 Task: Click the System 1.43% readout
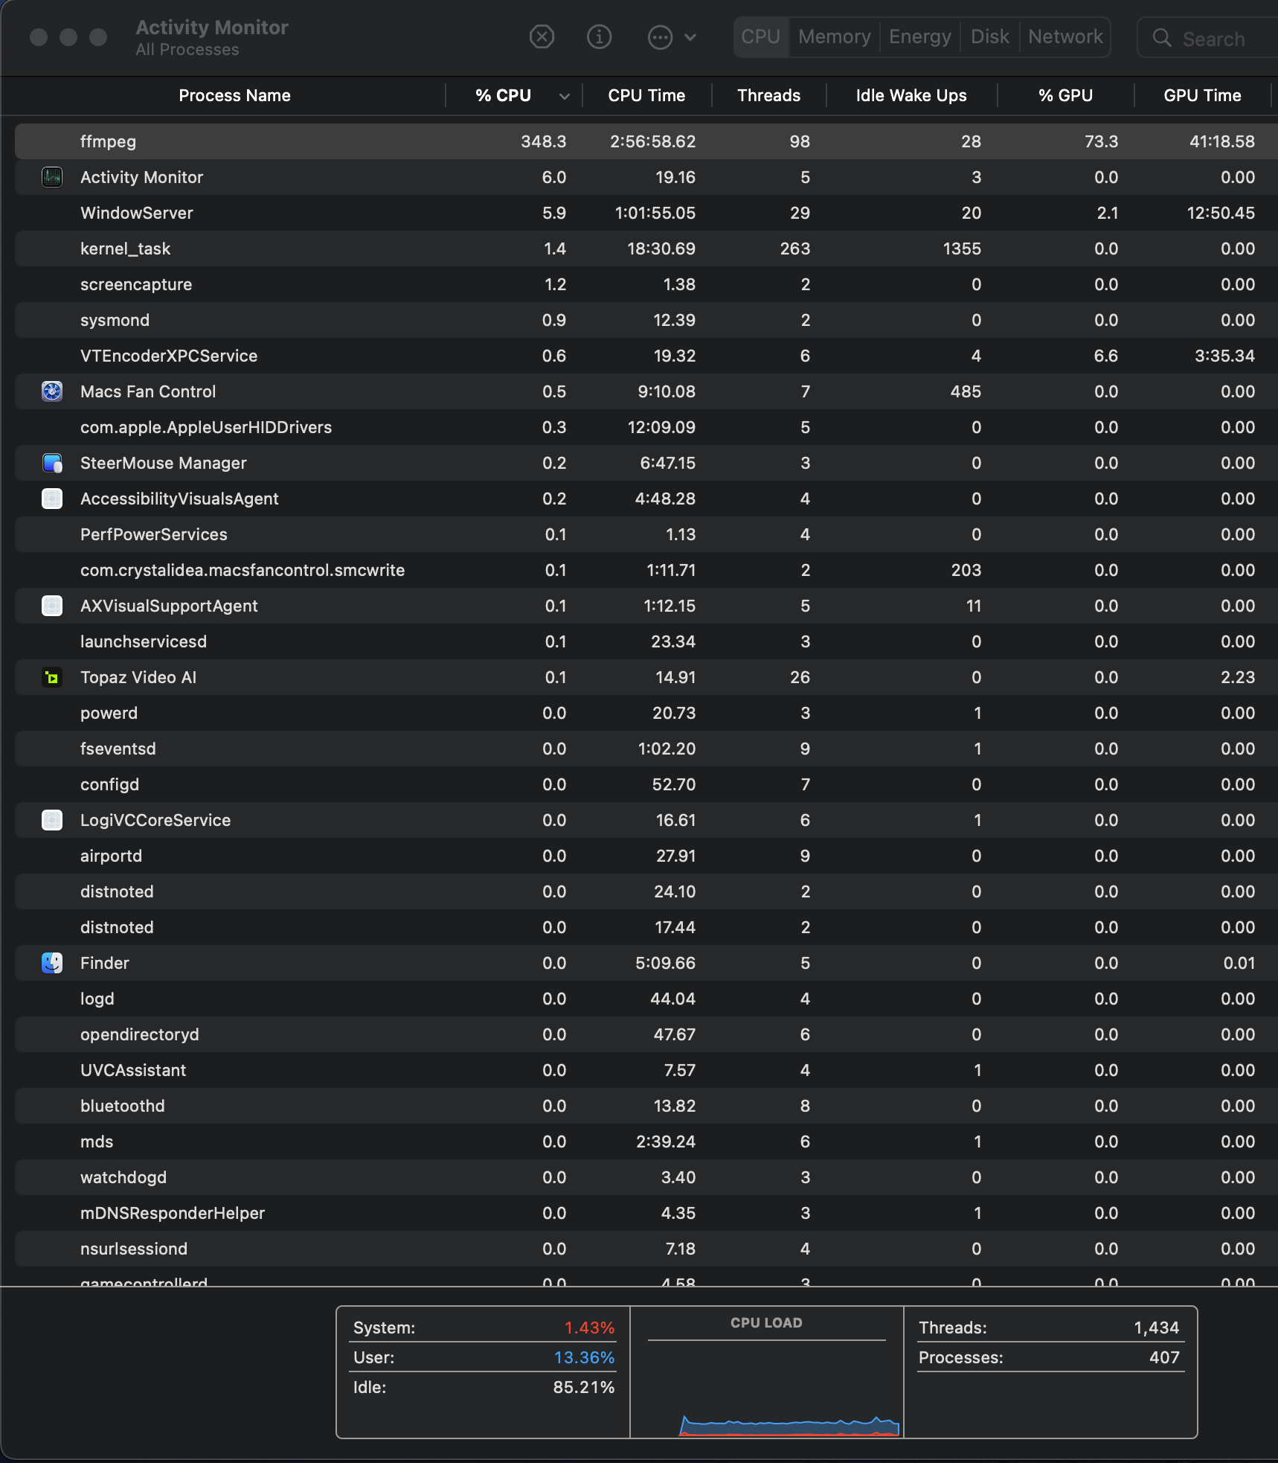[x=589, y=1328]
